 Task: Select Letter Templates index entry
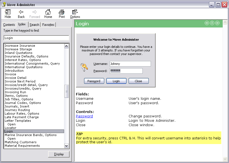tap(18, 121)
